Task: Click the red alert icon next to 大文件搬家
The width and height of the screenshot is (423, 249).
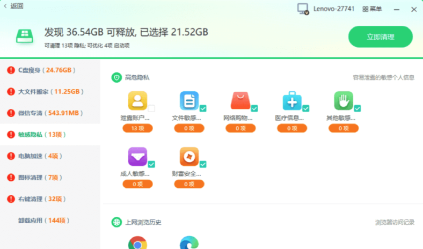Action: click(x=11, y=92)
